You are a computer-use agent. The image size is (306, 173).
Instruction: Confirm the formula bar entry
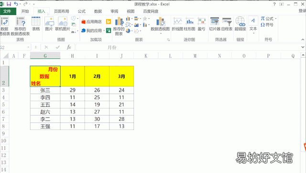[57, 47]
